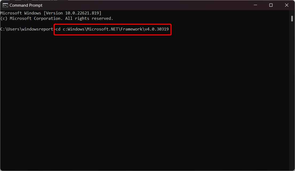This screenshot has width=295, height=171.
Task: Click the C:\Users\windowsreport prompt path
Action: tap(27, 29)
